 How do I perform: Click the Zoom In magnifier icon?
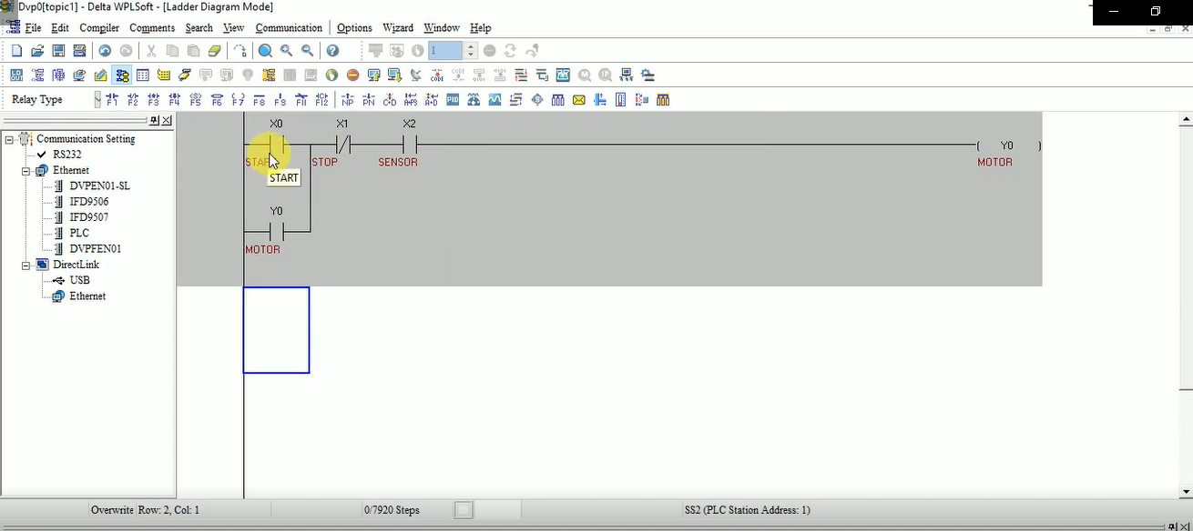pos(285,51)
